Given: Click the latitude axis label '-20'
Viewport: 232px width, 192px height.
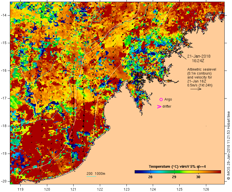Looking at the screenshot, I should click(x=4, y=181).
